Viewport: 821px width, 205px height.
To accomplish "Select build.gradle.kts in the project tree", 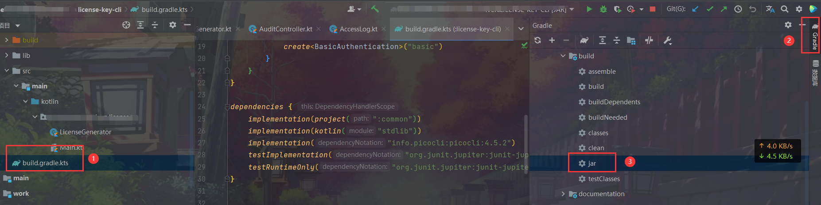I will click(45, 163).
